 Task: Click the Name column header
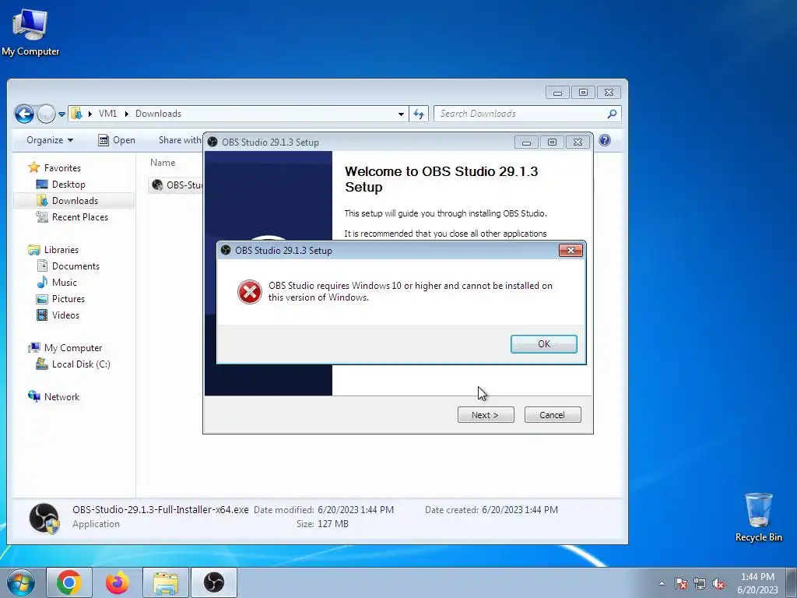[163, 163]
